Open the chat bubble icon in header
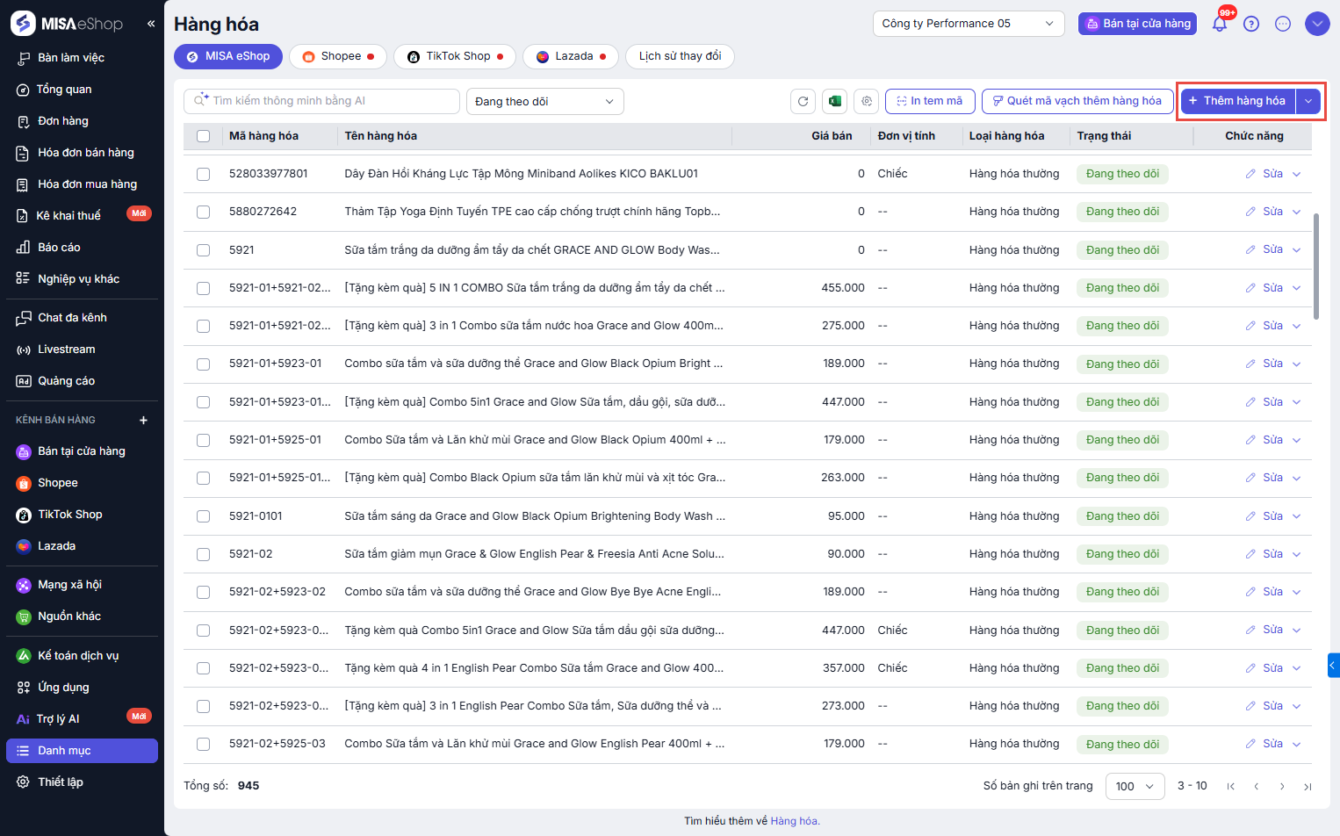 (x=1283, y=24)
